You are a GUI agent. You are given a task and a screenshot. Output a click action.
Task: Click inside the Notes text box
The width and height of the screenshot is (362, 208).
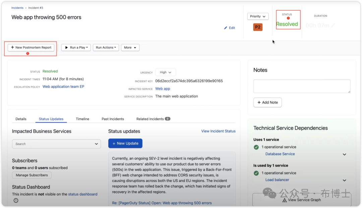click(302, 86)
